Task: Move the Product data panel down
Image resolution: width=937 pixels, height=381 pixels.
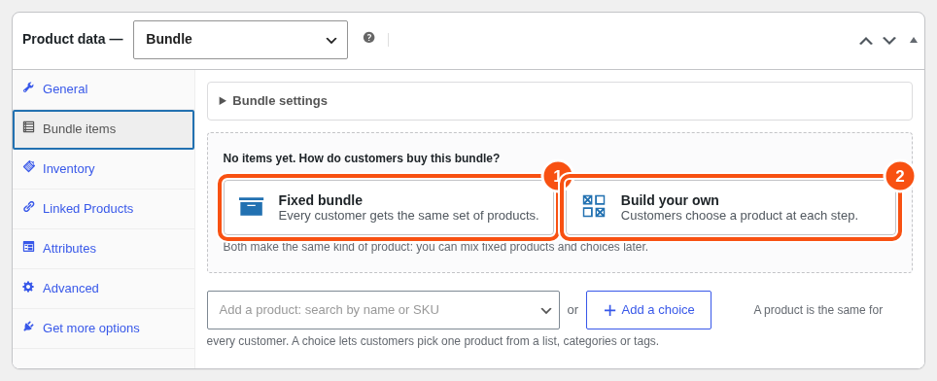Action: coord(889,41)
